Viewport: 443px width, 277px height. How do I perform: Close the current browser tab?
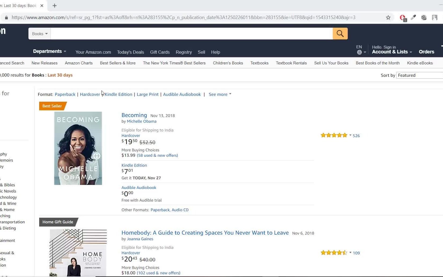pos(42,6)
